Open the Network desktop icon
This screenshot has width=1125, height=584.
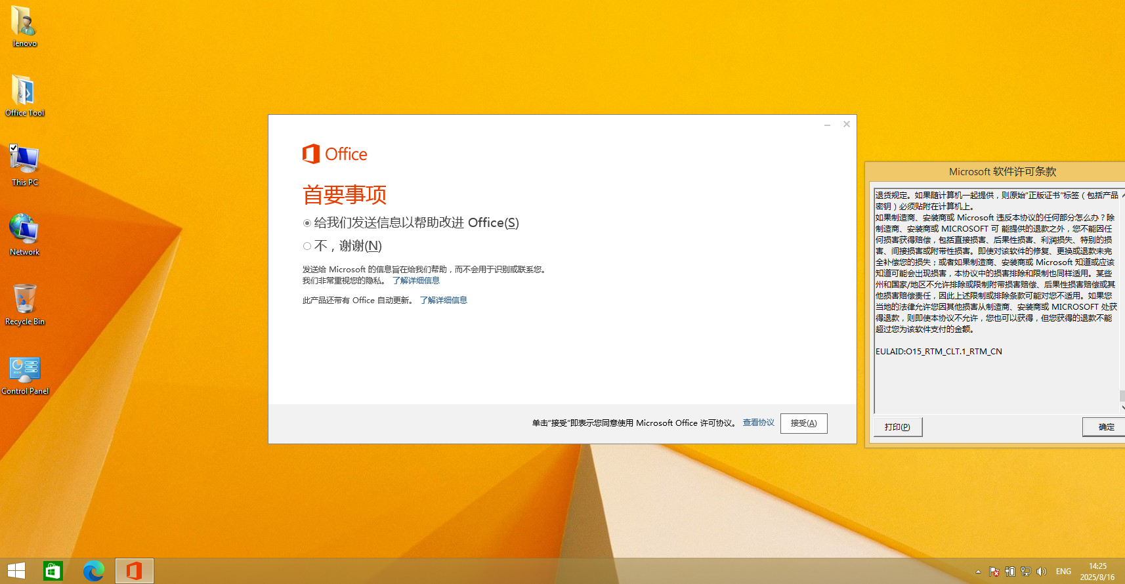(24, 231)
